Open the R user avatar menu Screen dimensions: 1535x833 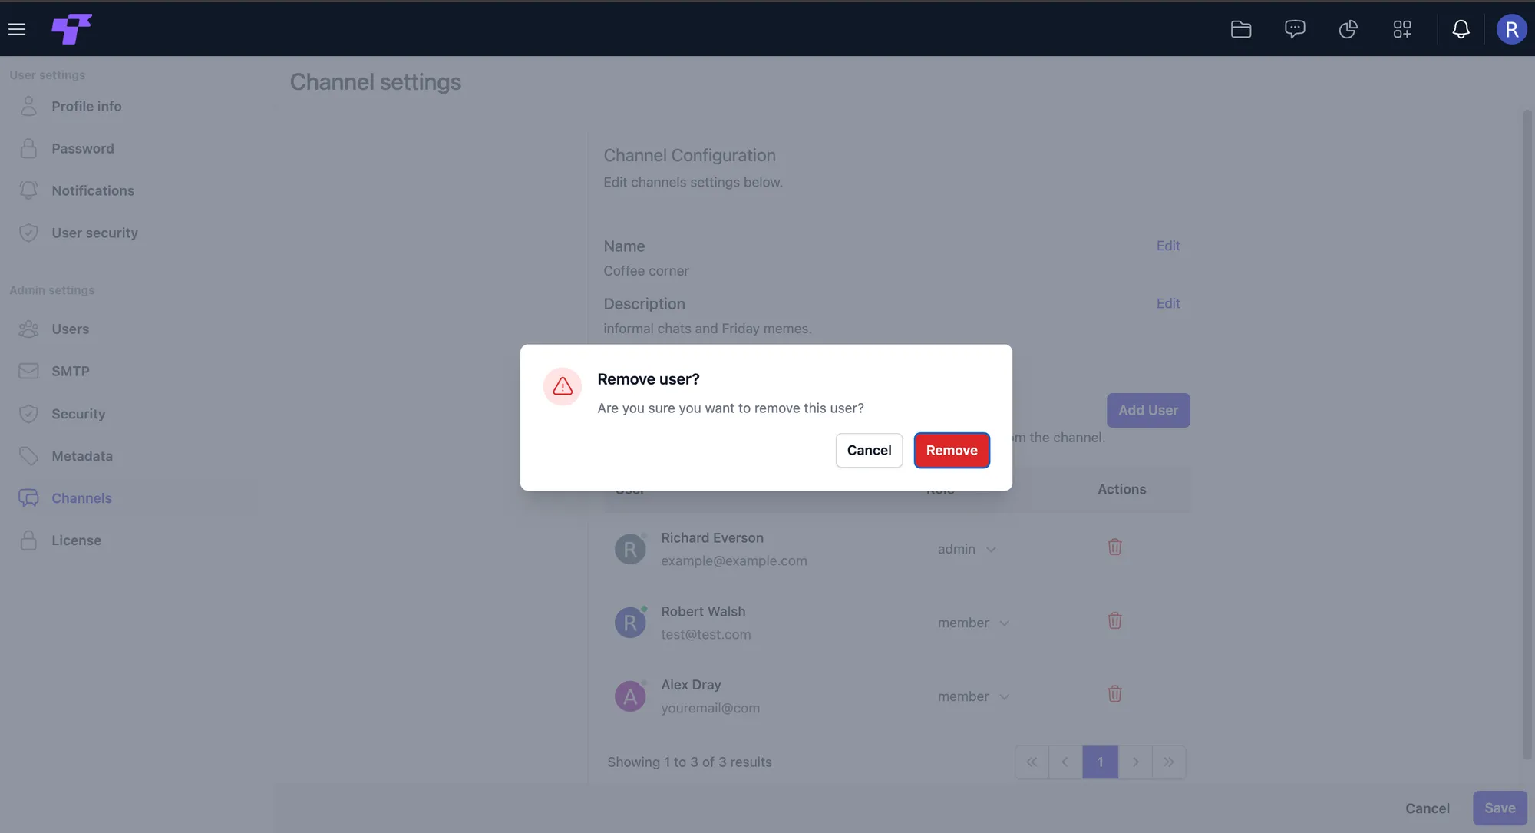(x=1511, y=29)
